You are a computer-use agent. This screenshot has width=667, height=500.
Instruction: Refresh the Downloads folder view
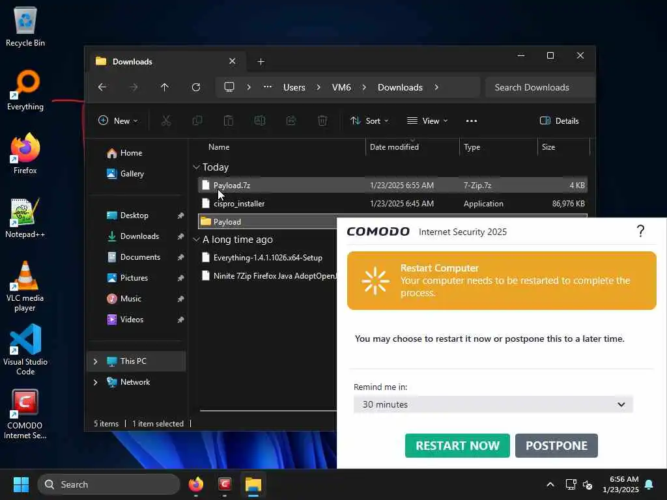[x=196, y=87]
